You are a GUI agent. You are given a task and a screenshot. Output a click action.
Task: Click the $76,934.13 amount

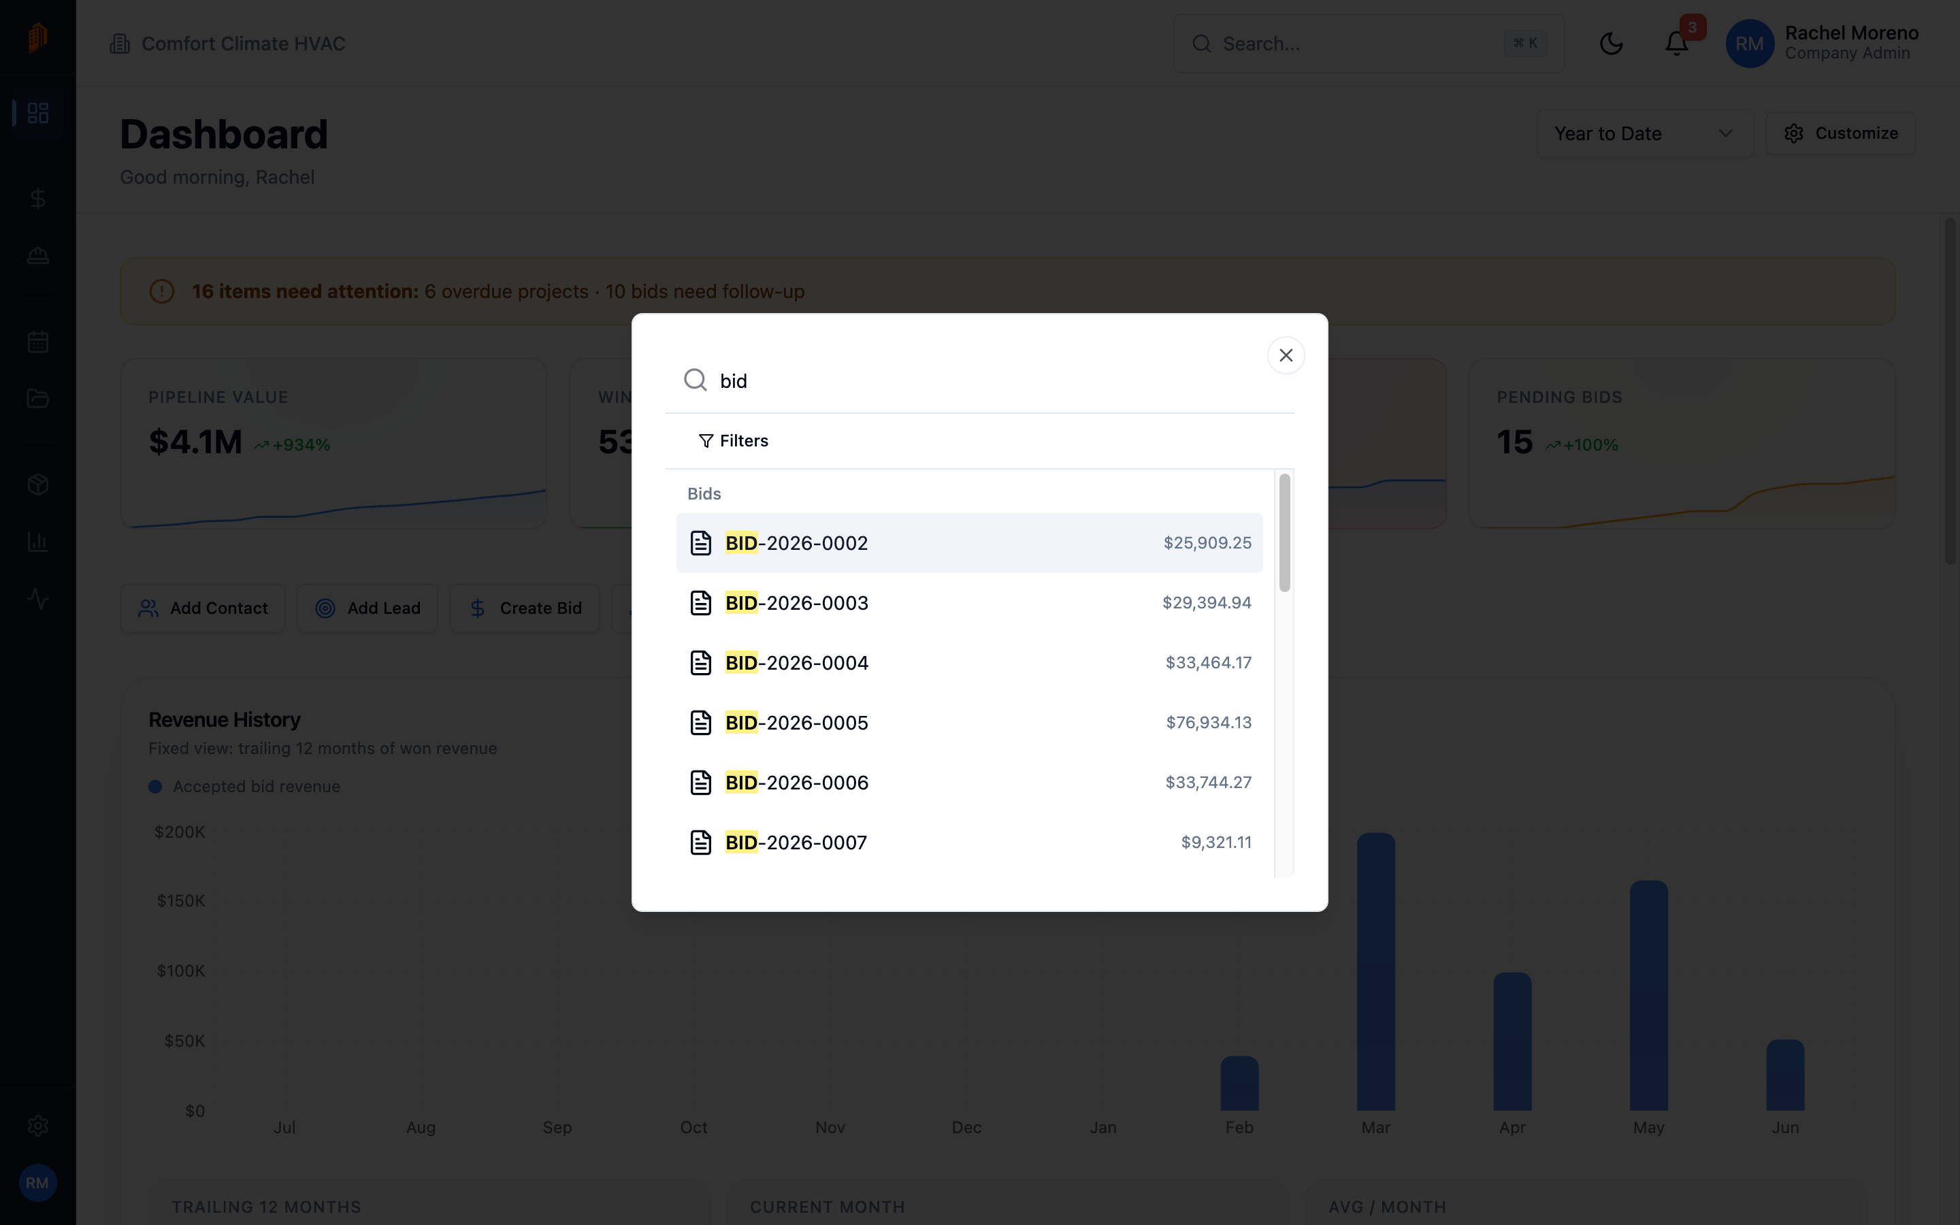[1209, 723]
